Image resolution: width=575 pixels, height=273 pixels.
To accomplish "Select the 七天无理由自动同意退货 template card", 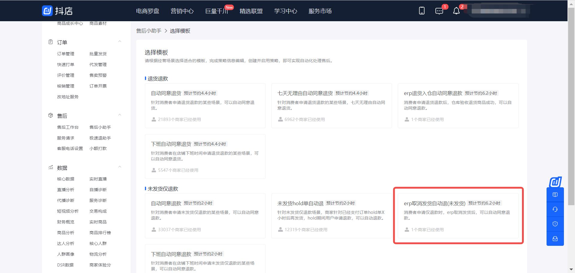I will click(x=332, y=106).
